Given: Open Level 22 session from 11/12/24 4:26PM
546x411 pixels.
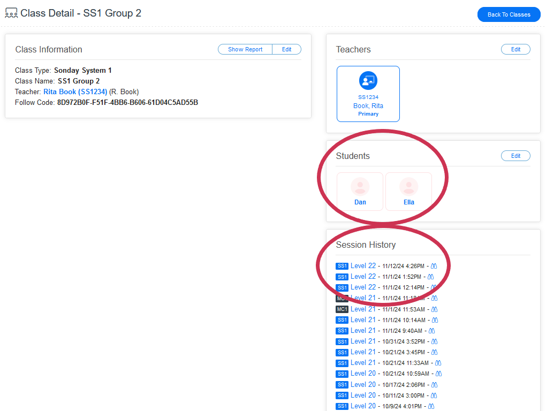Looking at the screenshot, I should (x=363, y=266).
